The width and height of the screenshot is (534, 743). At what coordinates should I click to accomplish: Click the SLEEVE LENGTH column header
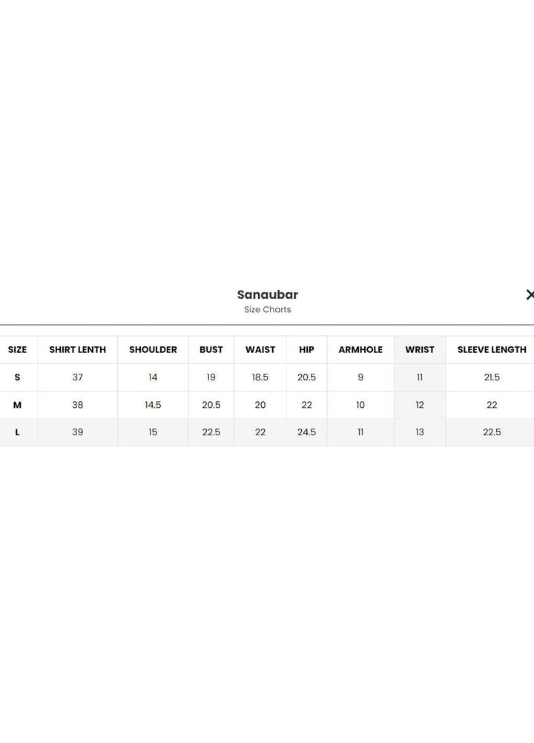(x=492, y=349)
